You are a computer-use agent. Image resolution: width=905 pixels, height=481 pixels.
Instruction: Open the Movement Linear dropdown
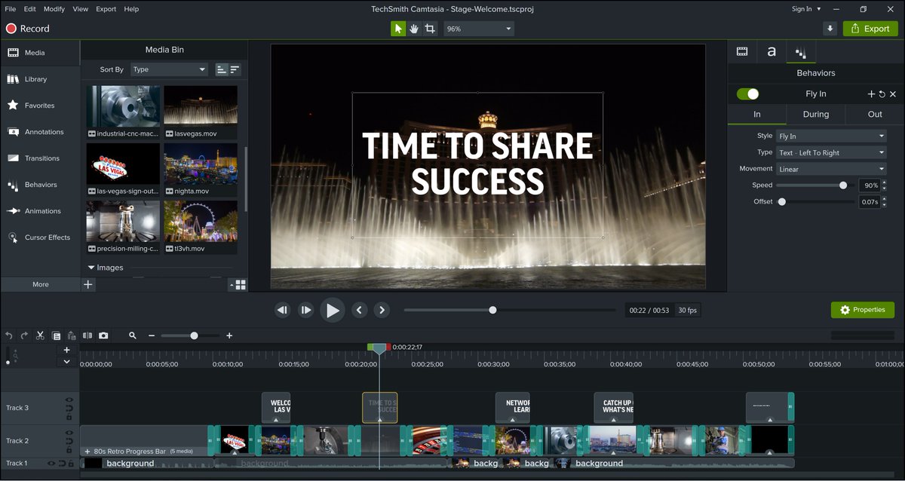tap(831, 169)
